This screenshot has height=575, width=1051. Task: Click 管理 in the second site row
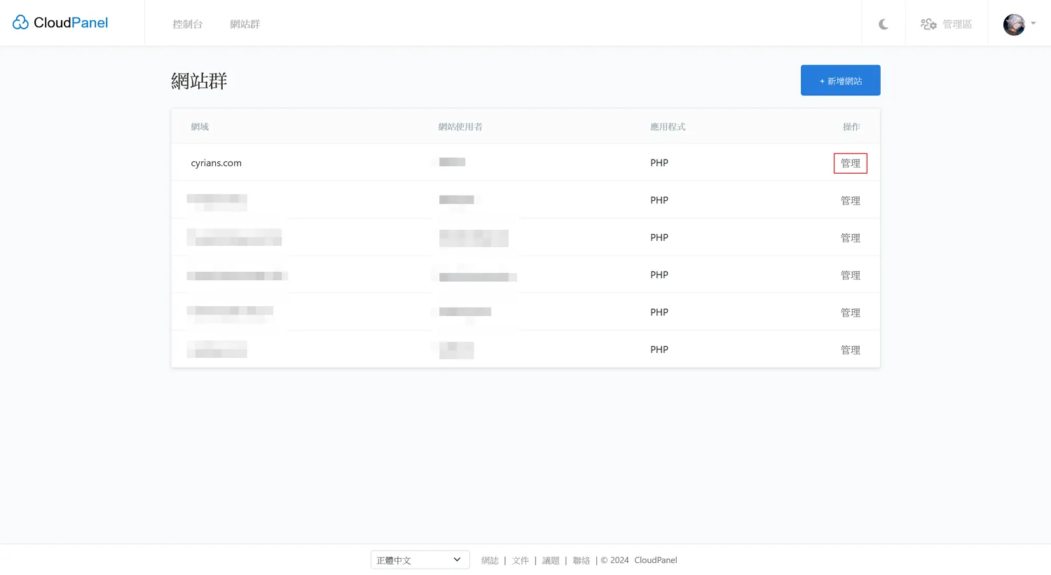point(850,201)
